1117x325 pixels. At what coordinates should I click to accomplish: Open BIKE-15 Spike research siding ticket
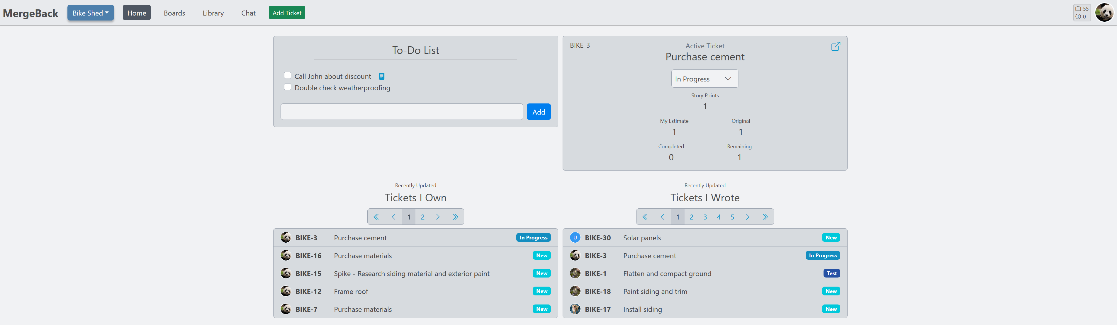[415, 273]
